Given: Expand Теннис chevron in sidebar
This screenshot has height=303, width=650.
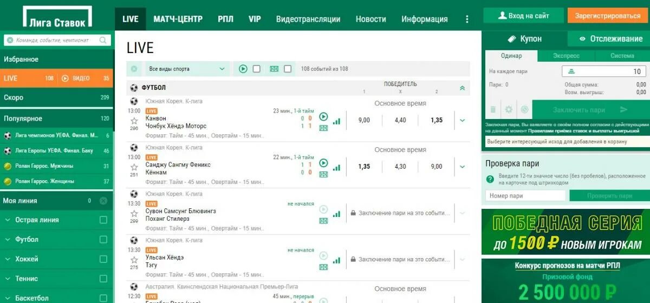Looking at the screenshot, I should pos(8,279).
